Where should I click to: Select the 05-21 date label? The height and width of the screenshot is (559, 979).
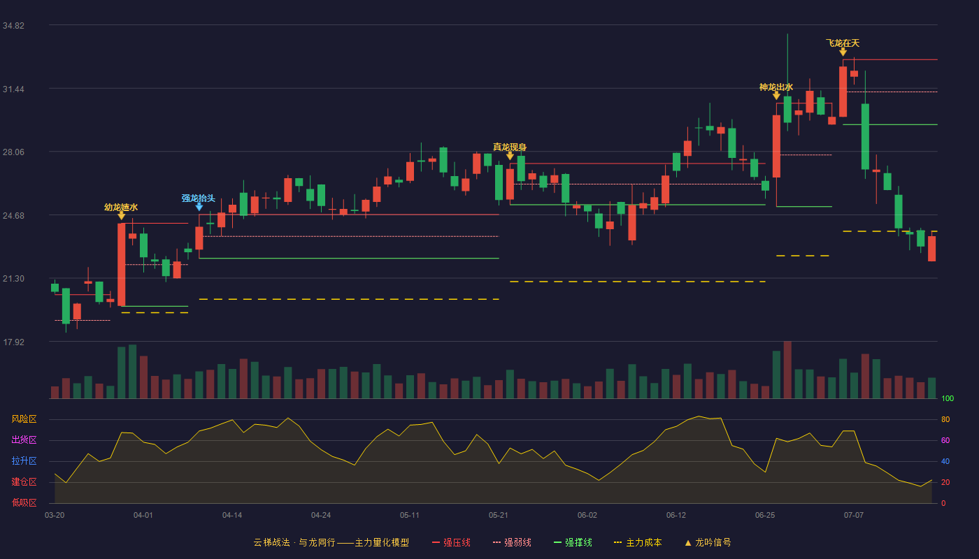click(x=499, y=515)
